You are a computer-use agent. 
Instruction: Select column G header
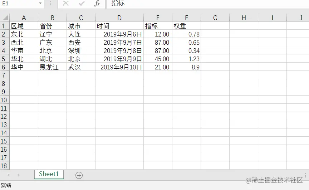click(x=215, y=18)
